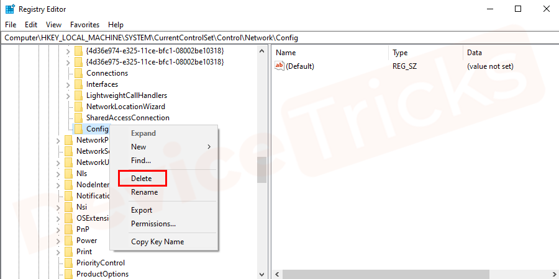Select the Interfaces key
Screen dimensions: 559x279
click(x=102, y=84)
